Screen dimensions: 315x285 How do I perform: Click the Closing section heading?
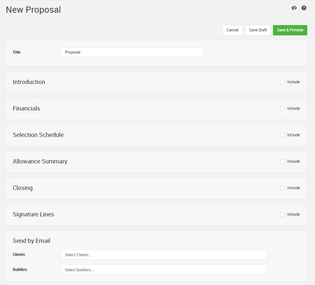click(23, 188)
